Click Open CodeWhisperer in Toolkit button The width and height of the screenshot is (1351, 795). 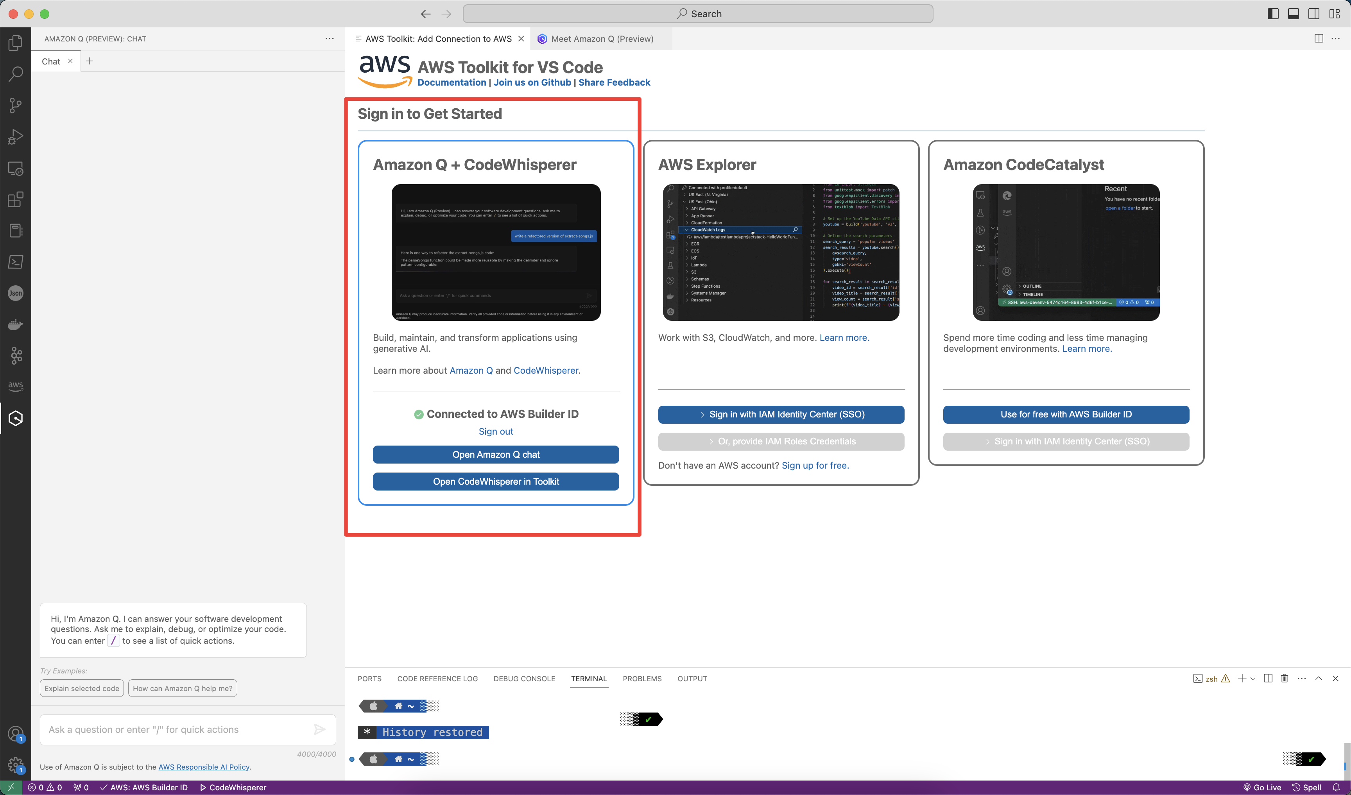tap(496, 482)
